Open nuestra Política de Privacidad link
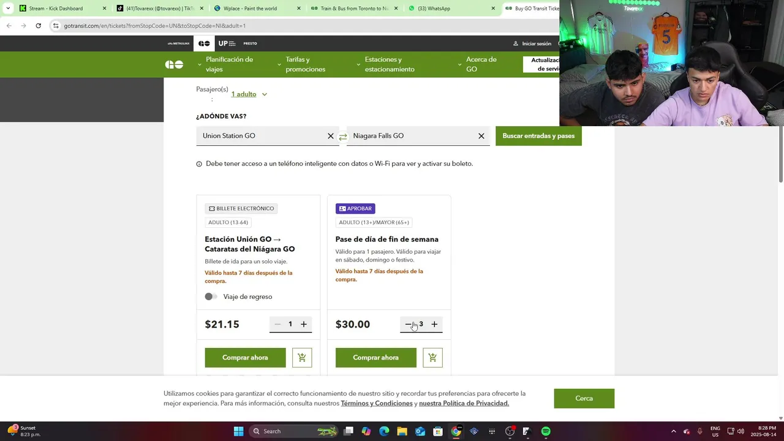784x441 pixels. coord(464,404)
